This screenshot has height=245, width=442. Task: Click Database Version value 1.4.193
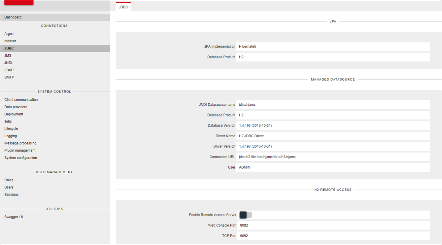coord(333,126)
